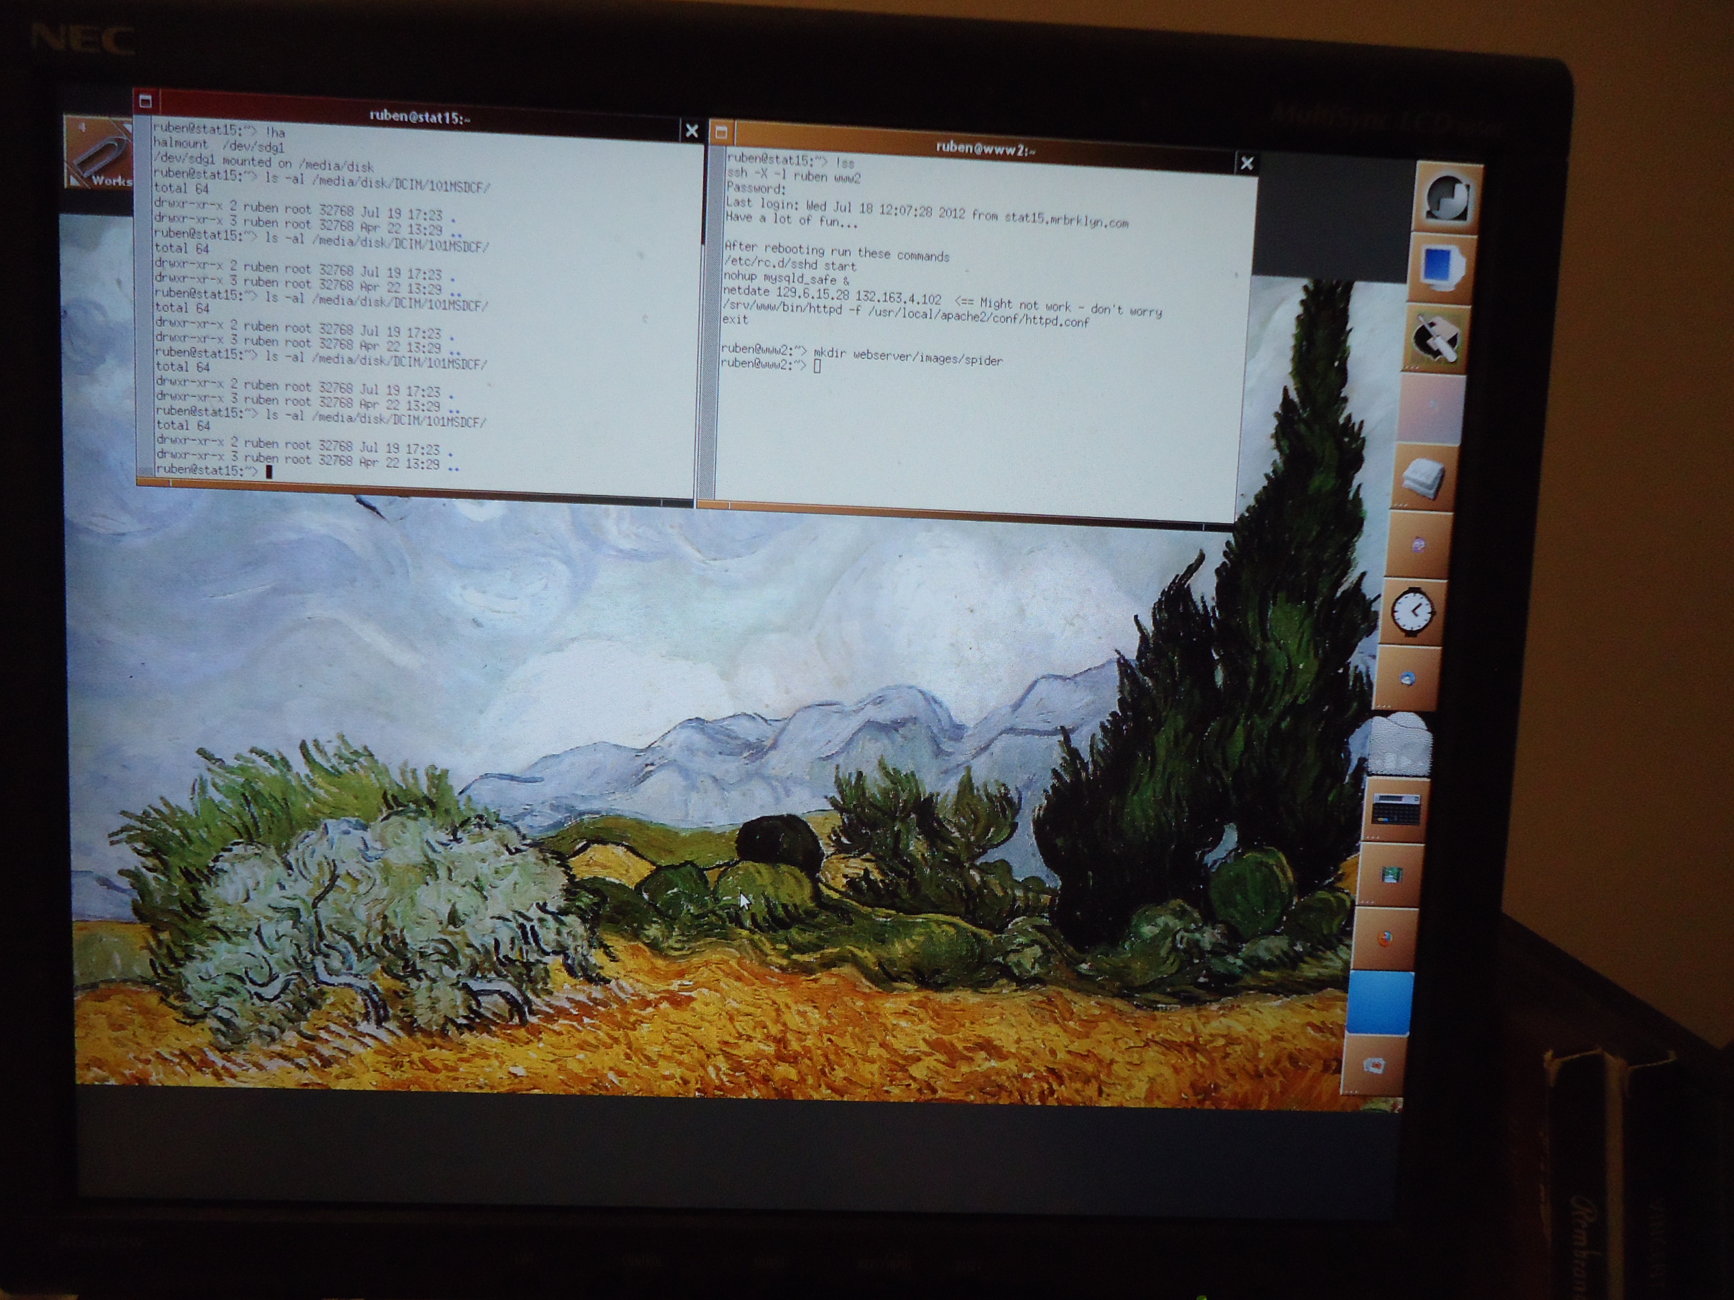This screenshot has width=1734, height=1300.
Task: Click the paperclip Workspace clip icon
Action: click(98, 152)
